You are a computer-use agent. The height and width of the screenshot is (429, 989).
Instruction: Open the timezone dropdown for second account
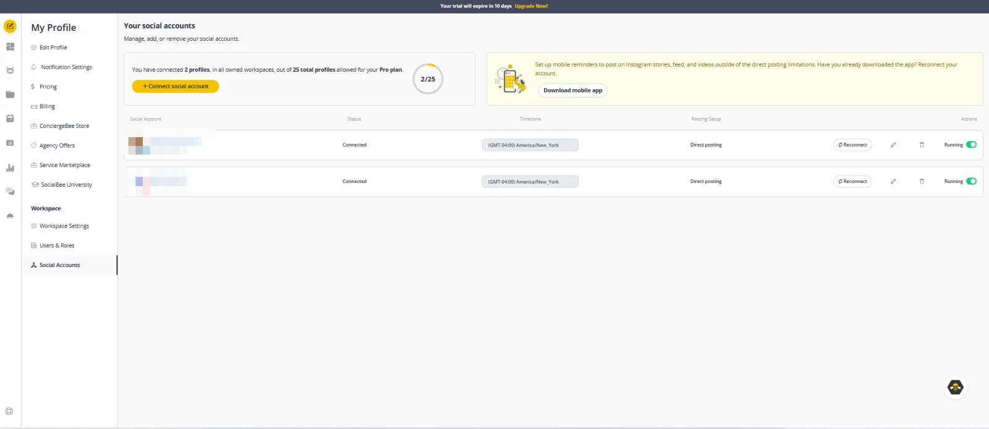click(x=530, y=182)
